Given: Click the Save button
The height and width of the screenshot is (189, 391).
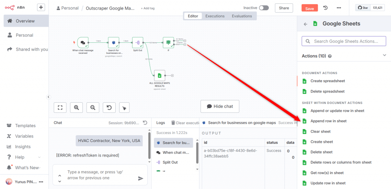Looking at the screenshot, I should (309, 8).
